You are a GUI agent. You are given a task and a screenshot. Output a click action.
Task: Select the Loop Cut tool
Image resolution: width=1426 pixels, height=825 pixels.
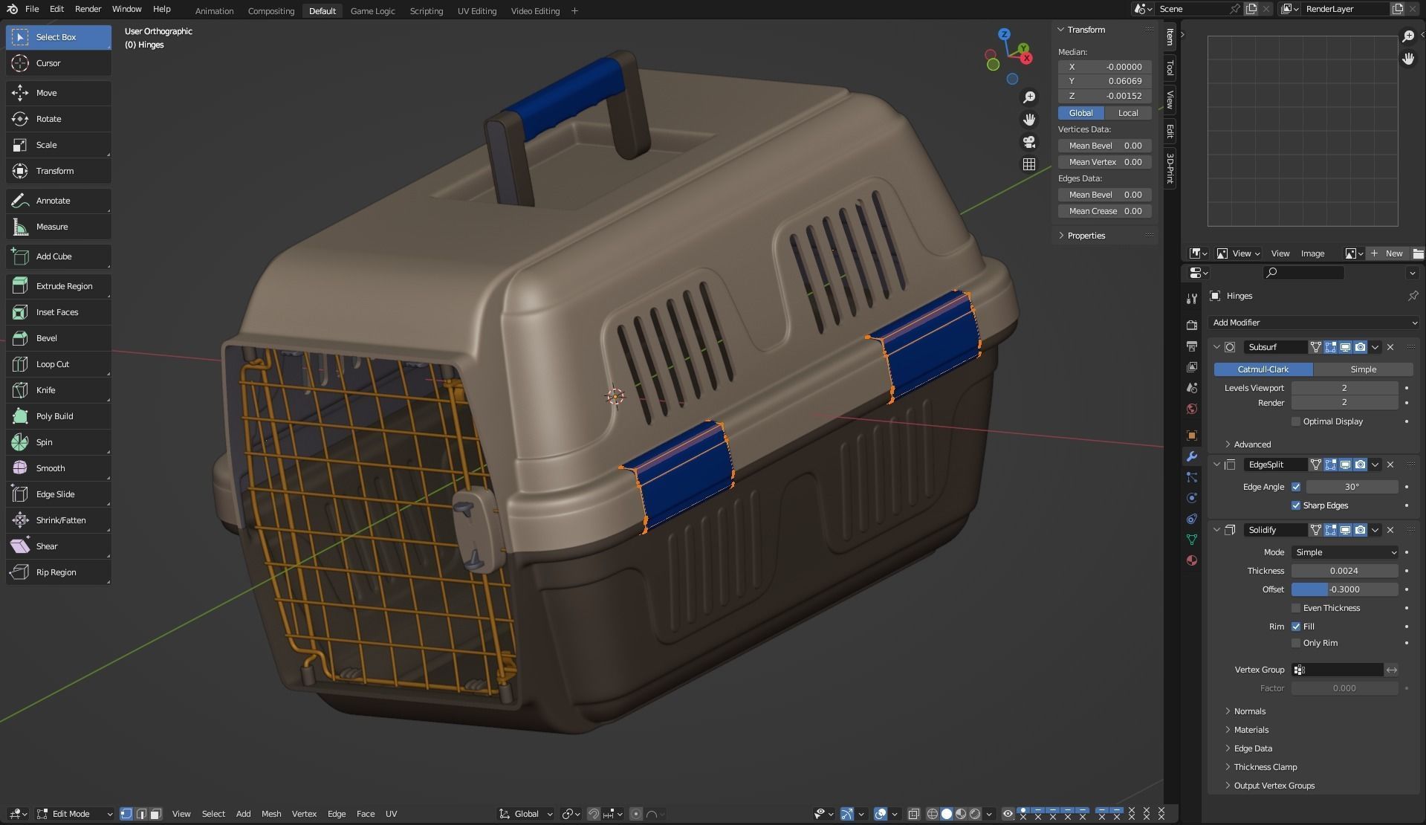click(59, 364)
